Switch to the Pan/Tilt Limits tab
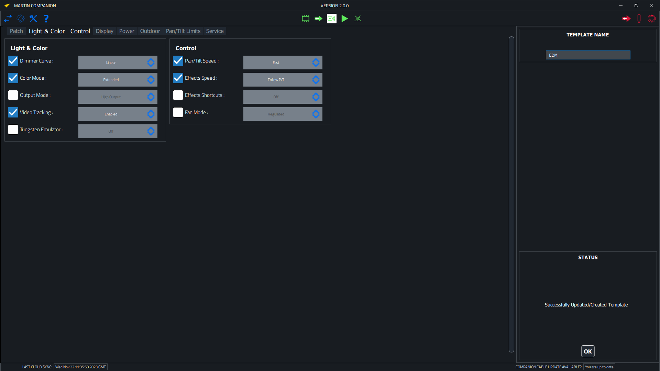This screenshot has width=660, height=371. click(183, 31)
